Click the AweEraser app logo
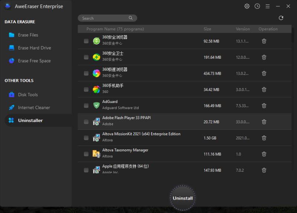The height and width of the screenshot is (213, 297). coord(8,6)
